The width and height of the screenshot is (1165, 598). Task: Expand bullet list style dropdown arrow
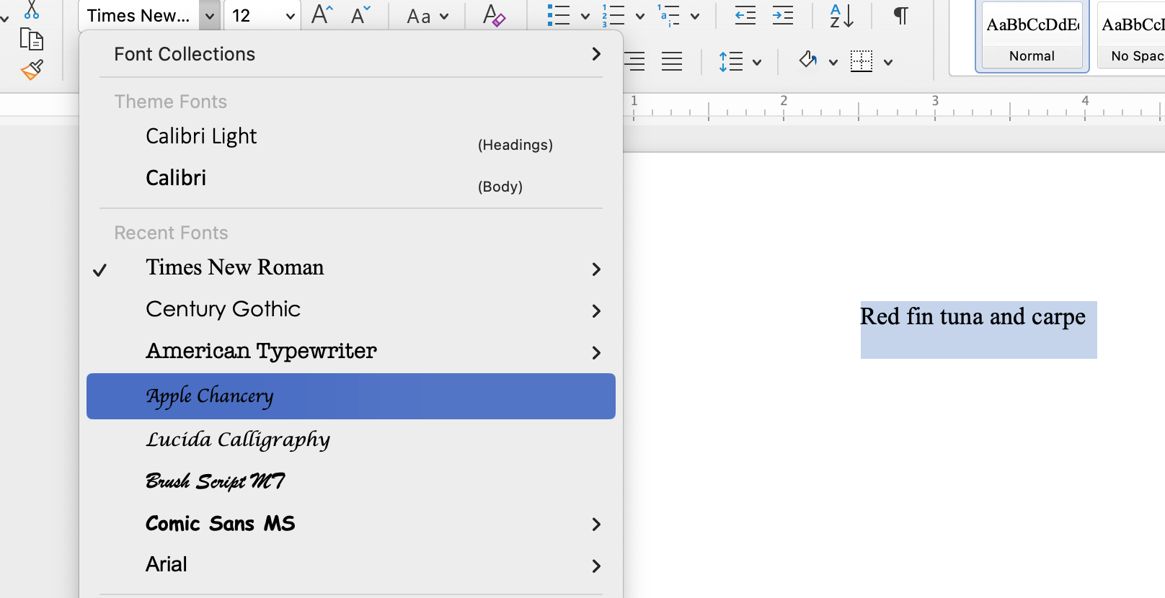point(585,16)
